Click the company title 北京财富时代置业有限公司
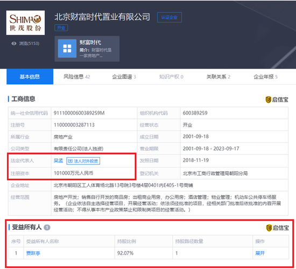The width and height of the screenshot is (296, 269). point(102,17)
